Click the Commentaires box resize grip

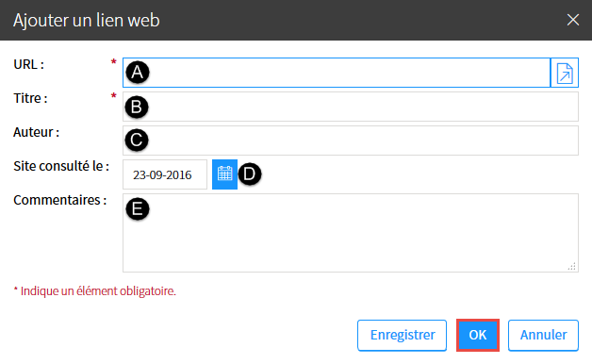point(571,266)
